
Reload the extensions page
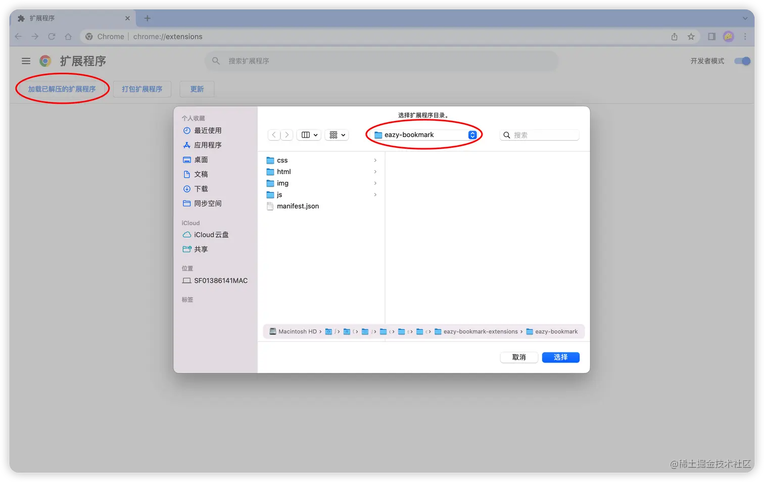pos(52,36)
